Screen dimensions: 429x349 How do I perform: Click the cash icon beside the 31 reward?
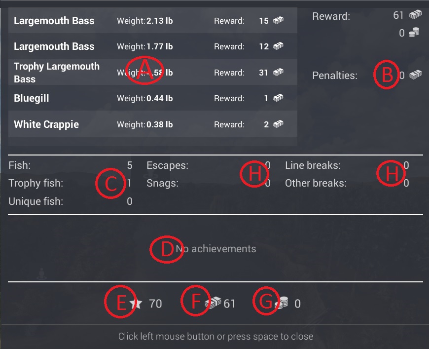279,73
